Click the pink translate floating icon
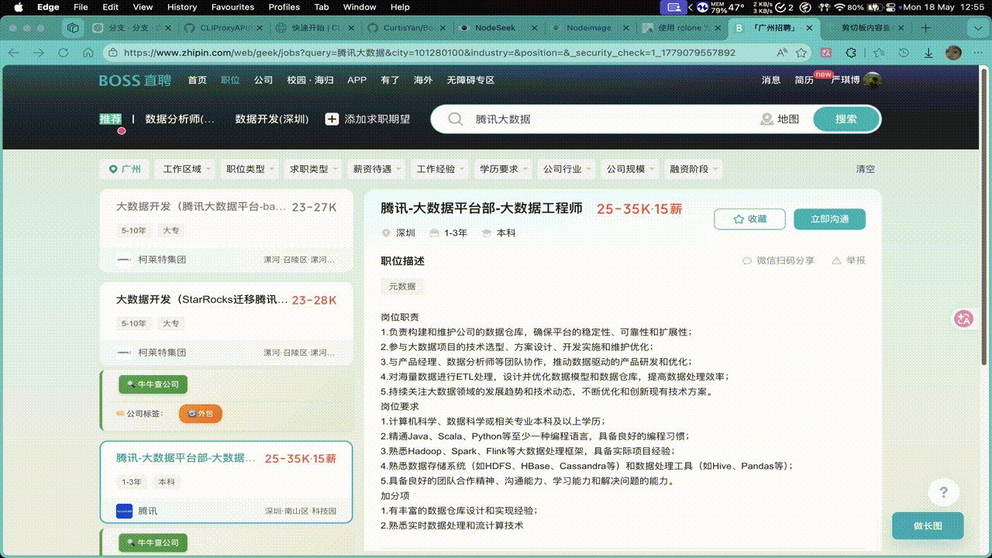992x558 pixels. pos(963,319)
